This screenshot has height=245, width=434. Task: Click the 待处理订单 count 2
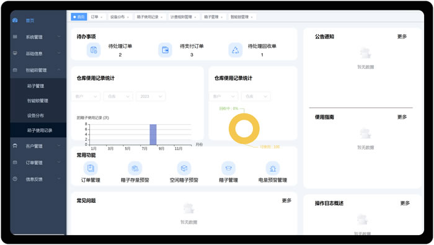click(x=120, y=55)
